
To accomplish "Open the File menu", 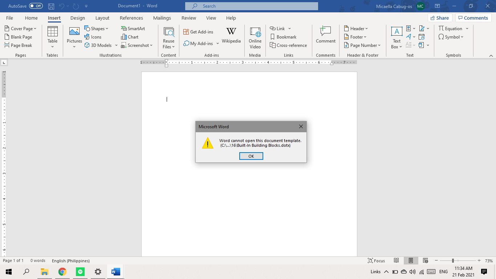I will tap(9, 18).
